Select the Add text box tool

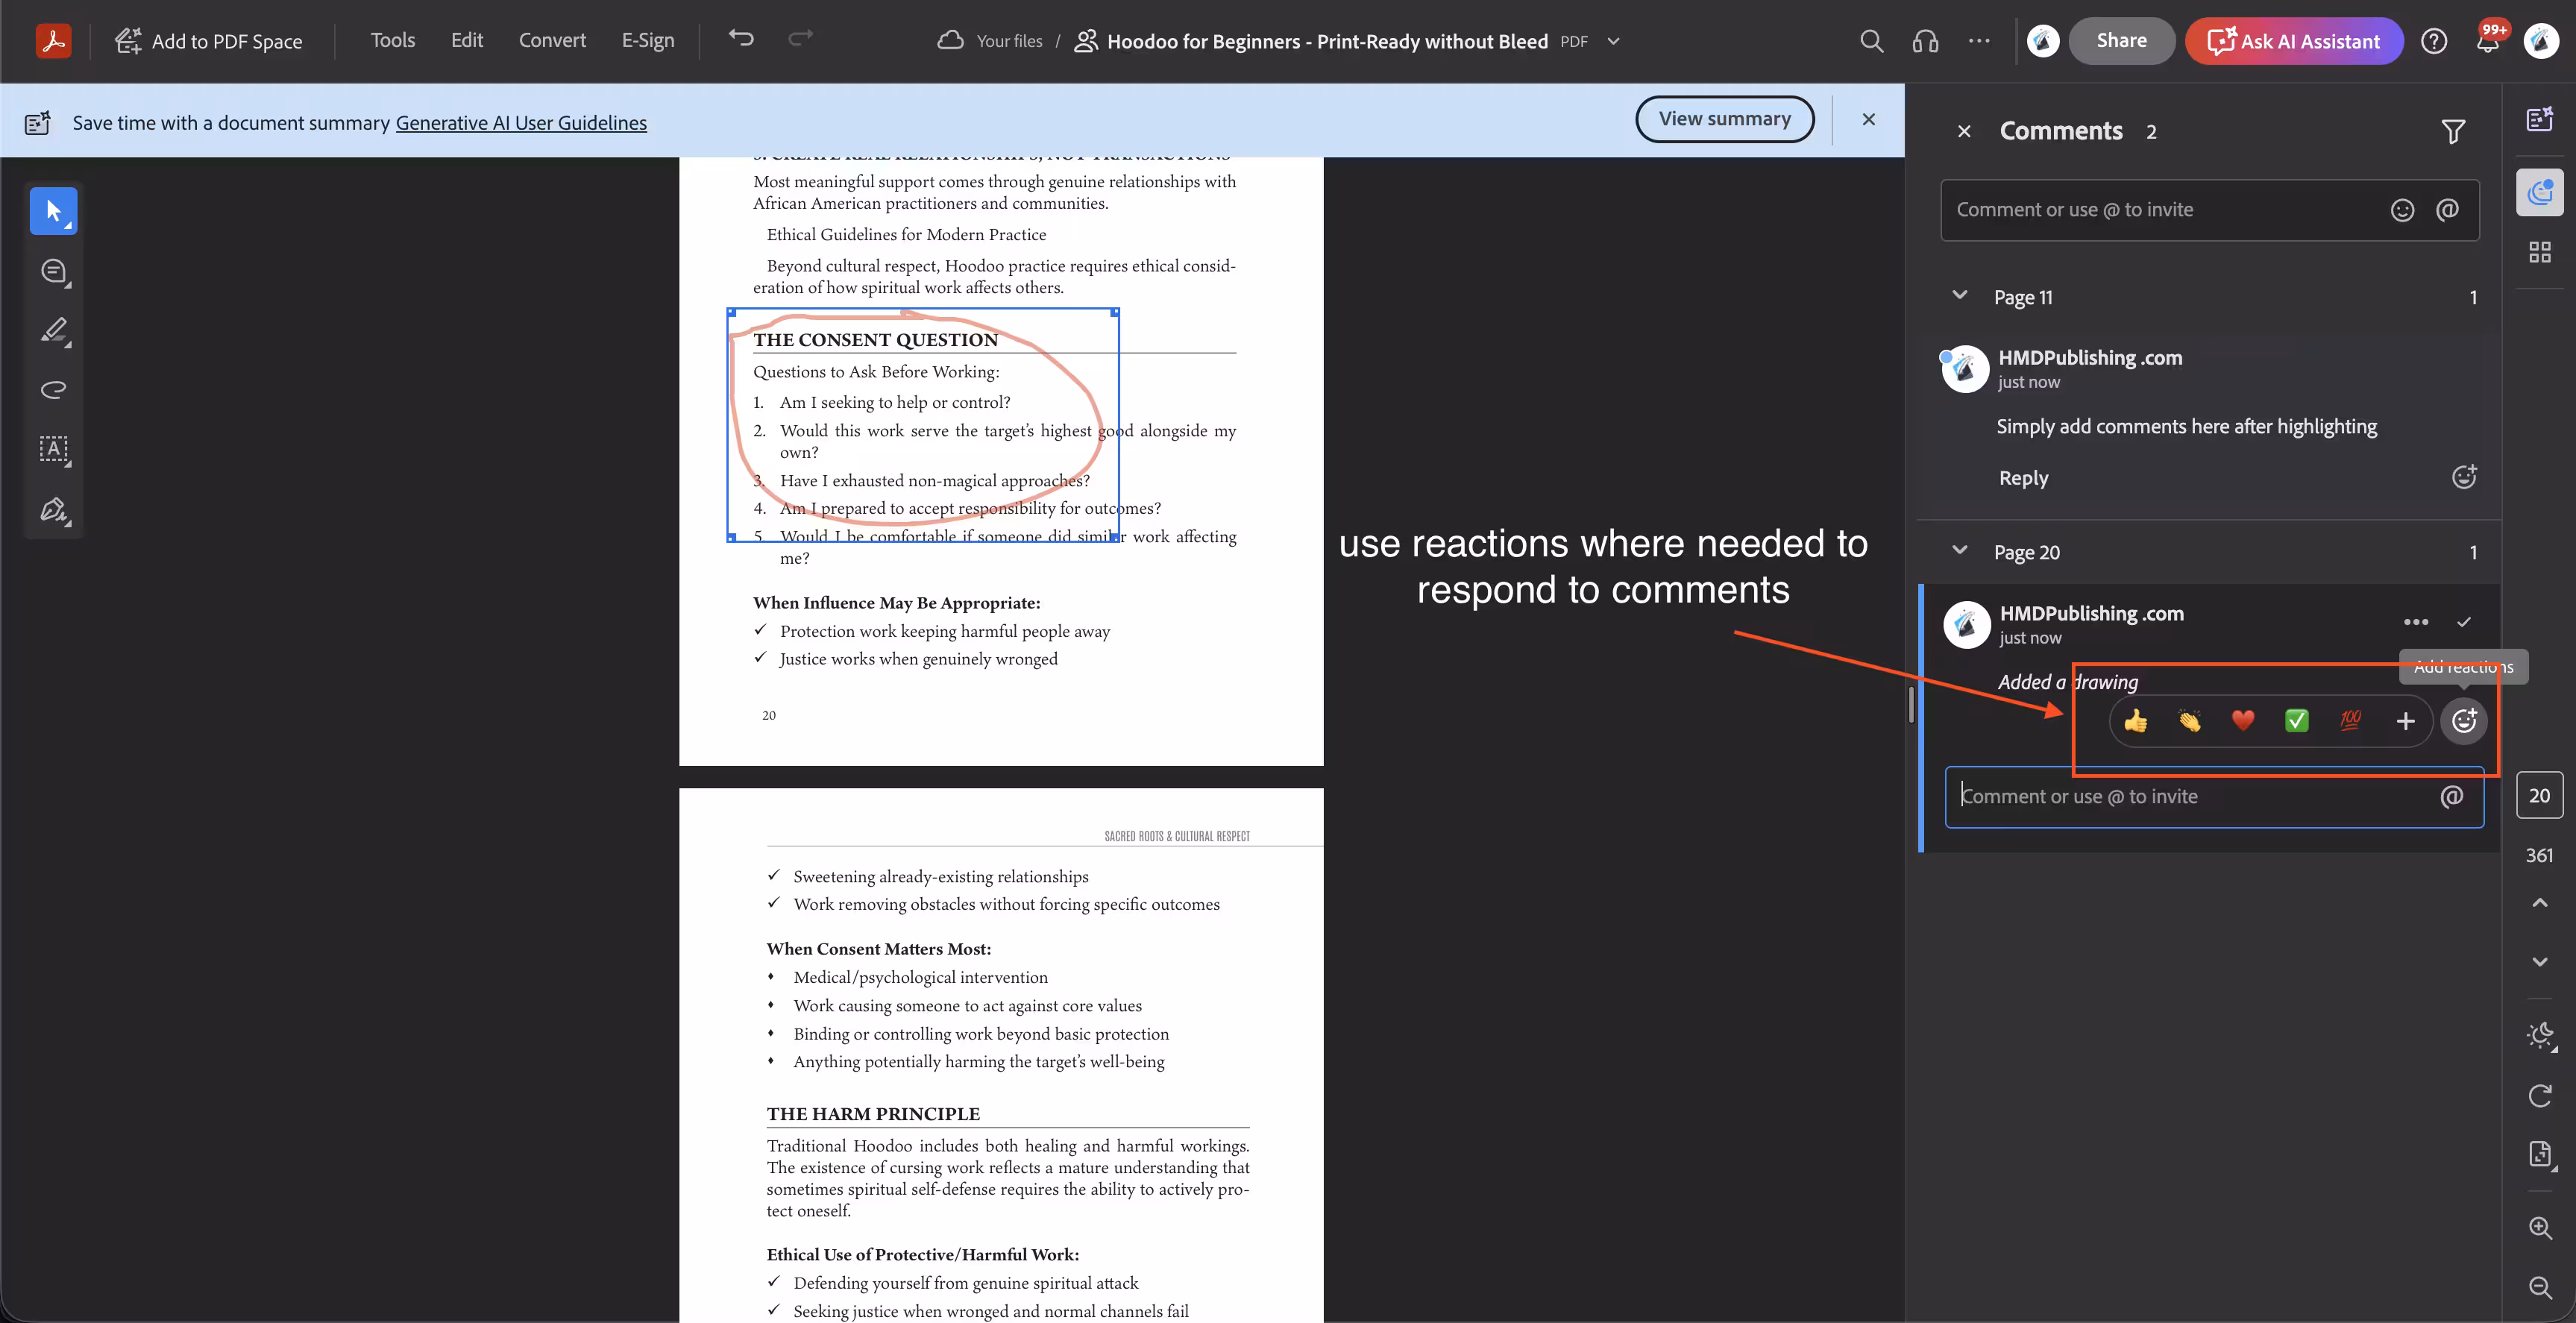53,449
